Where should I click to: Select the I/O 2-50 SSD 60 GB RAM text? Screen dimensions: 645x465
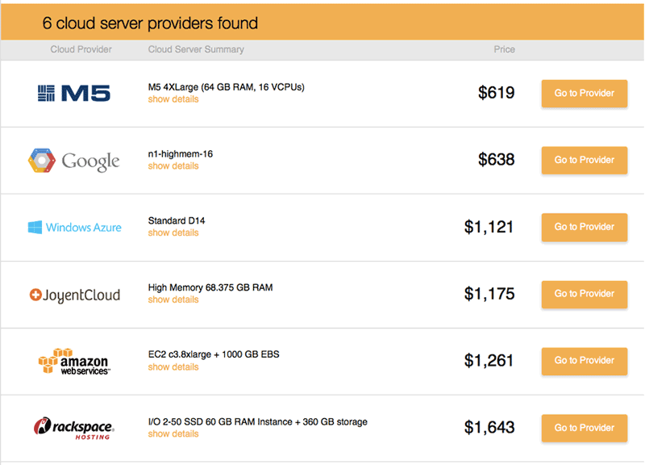(257, 421)
